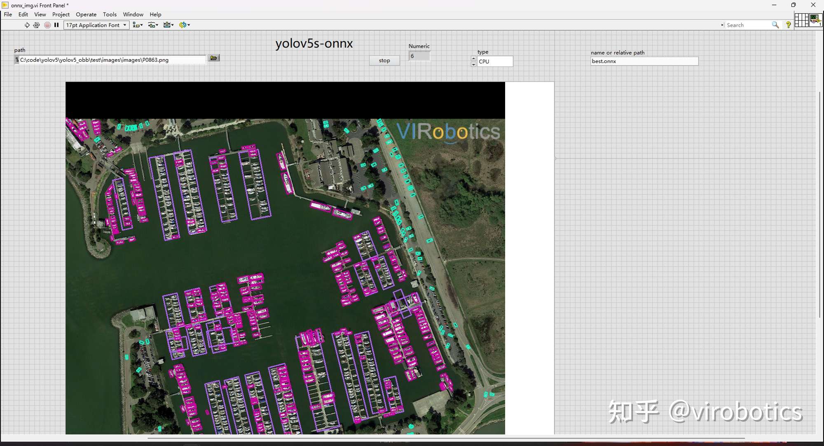Click the search magnifier icon
This screenshot has height=446, width=824.
click(775, 25)
